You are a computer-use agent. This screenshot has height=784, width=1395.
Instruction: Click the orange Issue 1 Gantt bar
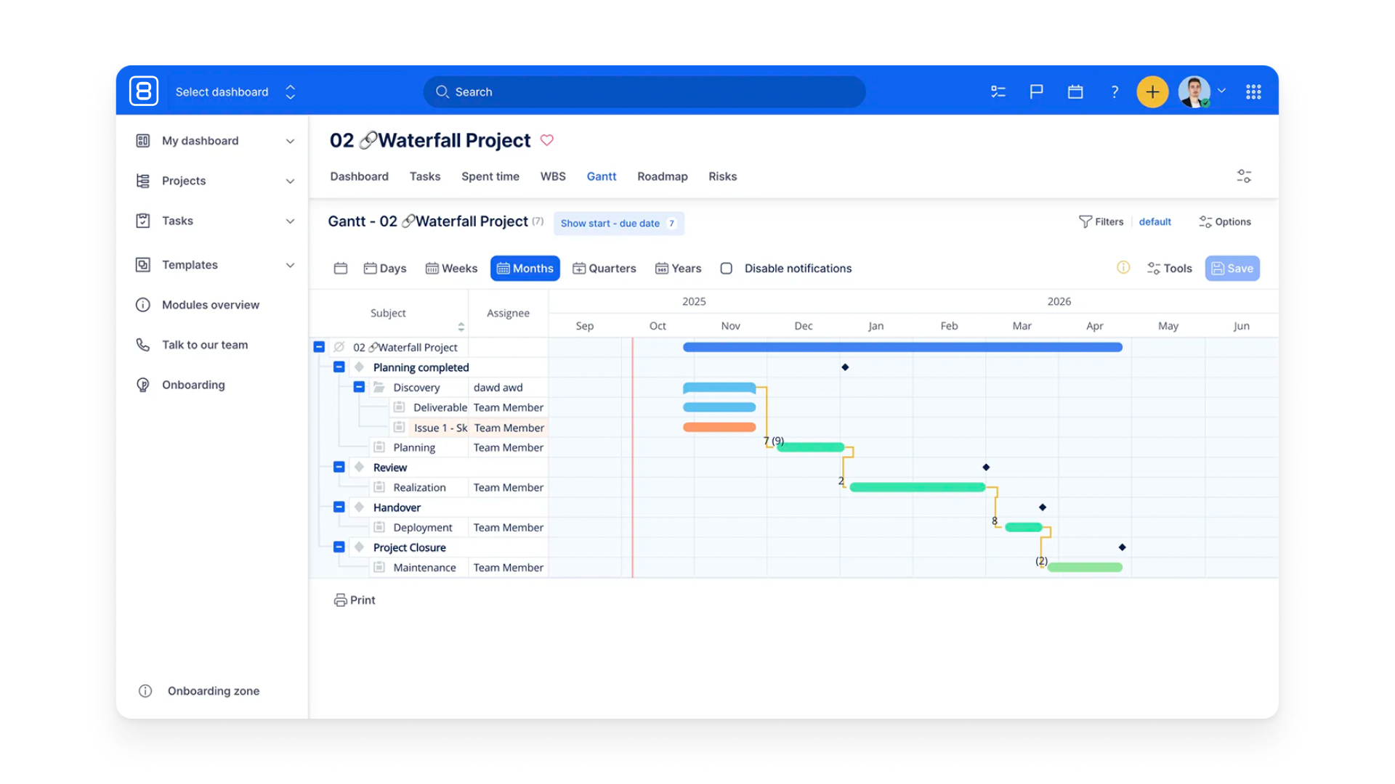tap(719, 428)
